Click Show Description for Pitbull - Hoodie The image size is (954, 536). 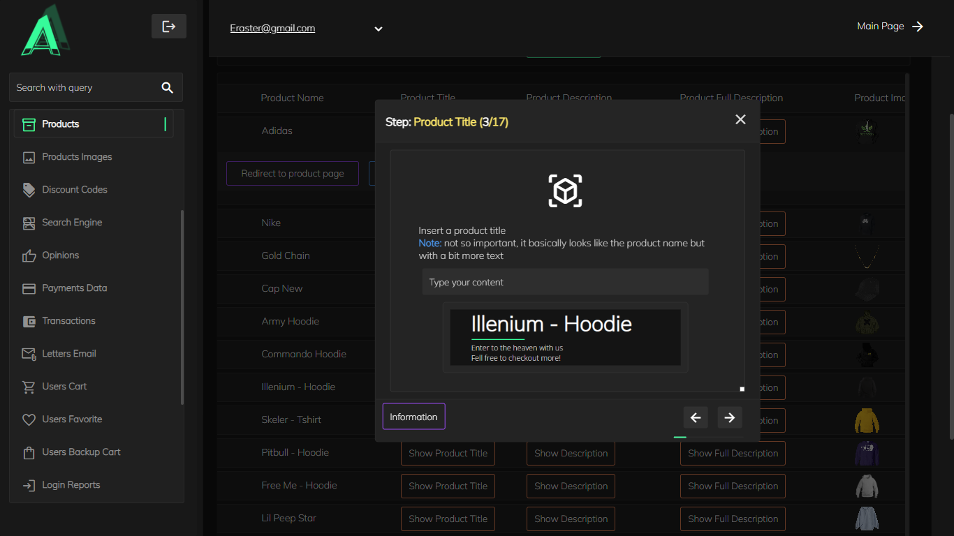click(571, 454)
